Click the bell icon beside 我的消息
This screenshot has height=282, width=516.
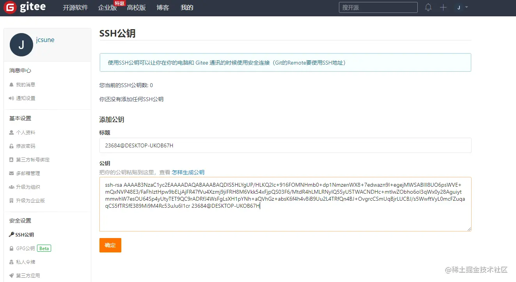point(11,84)
